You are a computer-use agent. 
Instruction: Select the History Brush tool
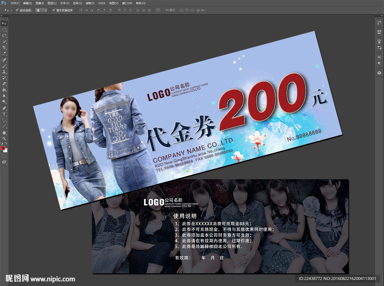click(4, 78)
